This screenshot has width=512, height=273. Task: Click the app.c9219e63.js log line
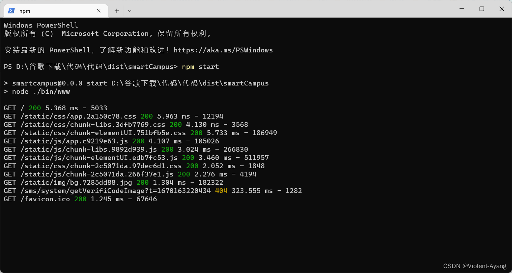(x=112, y=141)
